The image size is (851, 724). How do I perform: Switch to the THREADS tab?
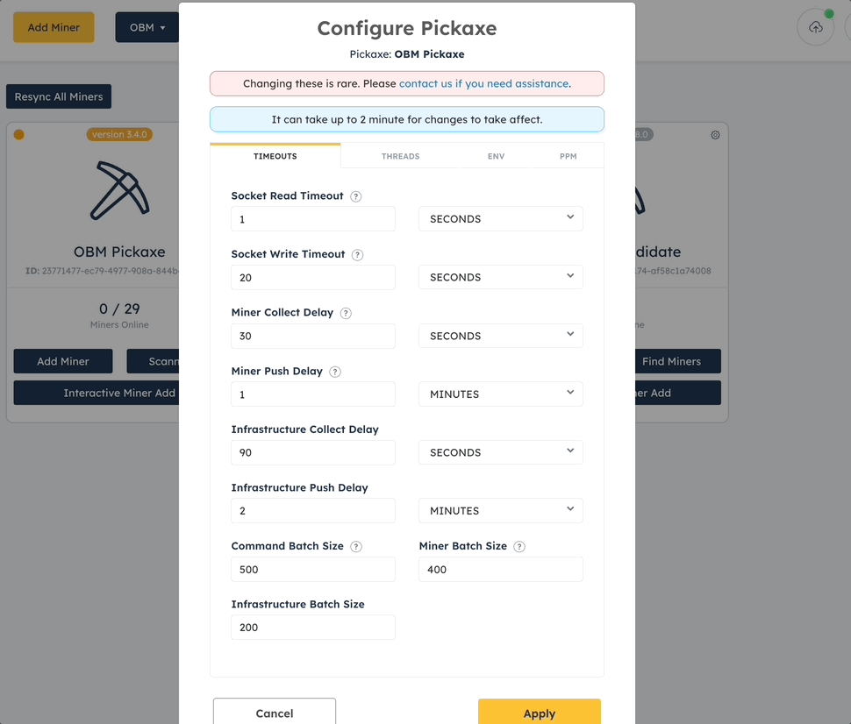pyautogui.click(x=400, y=156)
